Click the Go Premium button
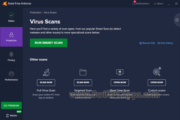 (11, 105)
